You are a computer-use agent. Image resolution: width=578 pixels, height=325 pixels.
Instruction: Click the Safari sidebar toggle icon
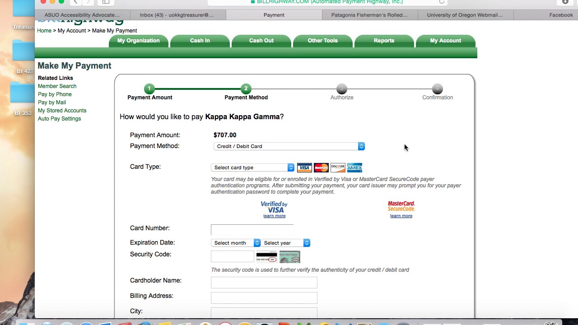coord(106,2)
